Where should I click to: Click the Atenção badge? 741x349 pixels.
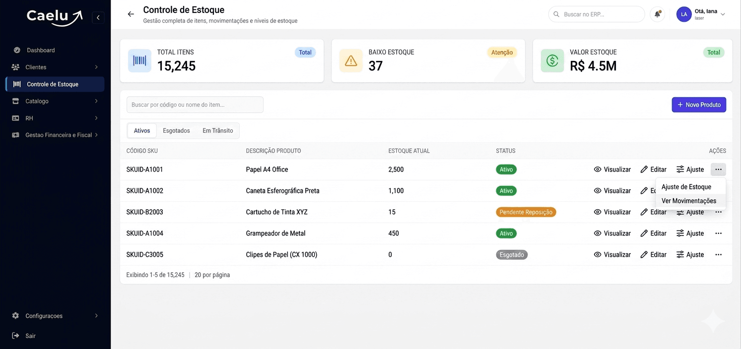click(x=502, y=53)
